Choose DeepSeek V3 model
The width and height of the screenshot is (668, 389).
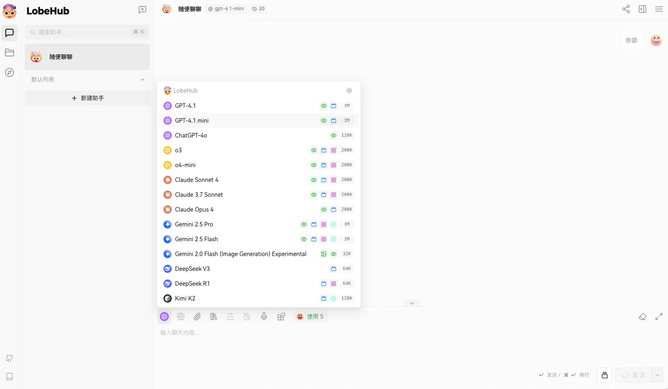[x=259, y=269]
